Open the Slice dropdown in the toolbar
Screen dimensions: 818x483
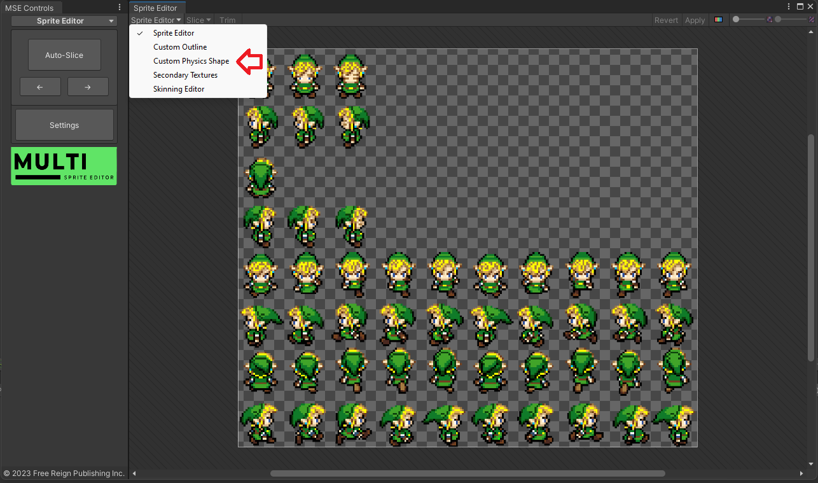pyautogui.click(x=198, y=20)
